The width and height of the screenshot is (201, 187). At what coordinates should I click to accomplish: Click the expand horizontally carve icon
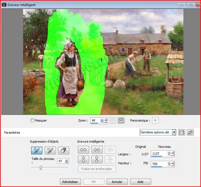point(97,150)
